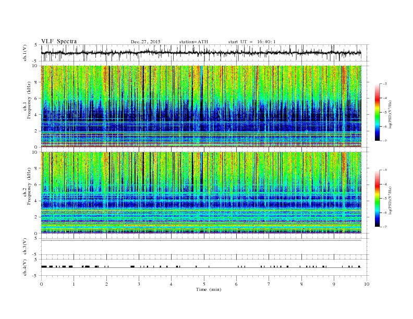Click the ch.2 spectrogram color scale bar
Viewport: 413px width, 319px height.
pyautogui.click(x=377, y=199)
